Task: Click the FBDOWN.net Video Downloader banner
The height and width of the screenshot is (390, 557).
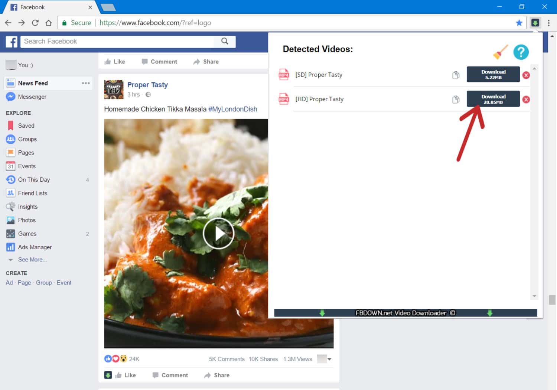Action: pos(405,313)
